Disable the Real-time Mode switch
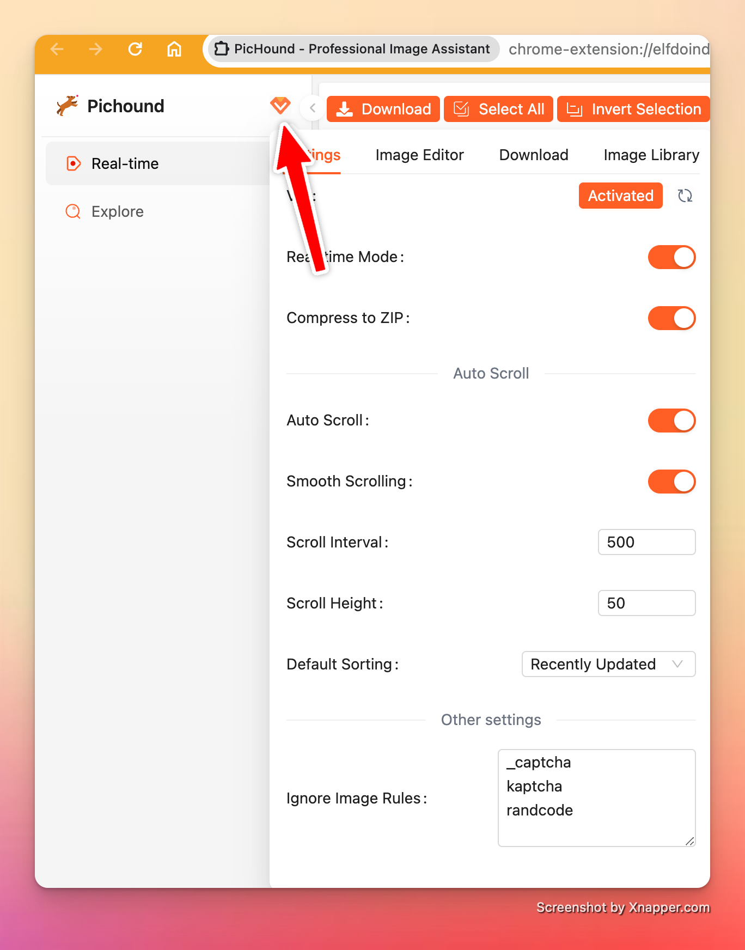745x950 pixels. (671, 257)
